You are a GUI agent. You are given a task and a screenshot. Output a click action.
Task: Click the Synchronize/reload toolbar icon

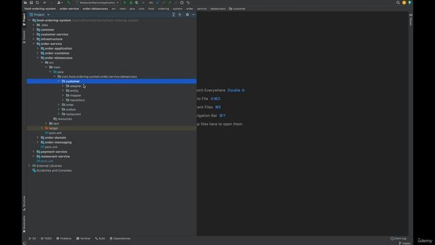(x=37, y=3)
